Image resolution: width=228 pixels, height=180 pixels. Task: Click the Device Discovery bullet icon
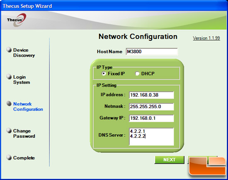(x=9, y=50)
